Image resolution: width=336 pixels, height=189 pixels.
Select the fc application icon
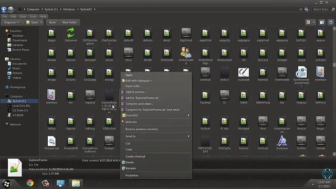pyautogui.click(x=224, y=95)
